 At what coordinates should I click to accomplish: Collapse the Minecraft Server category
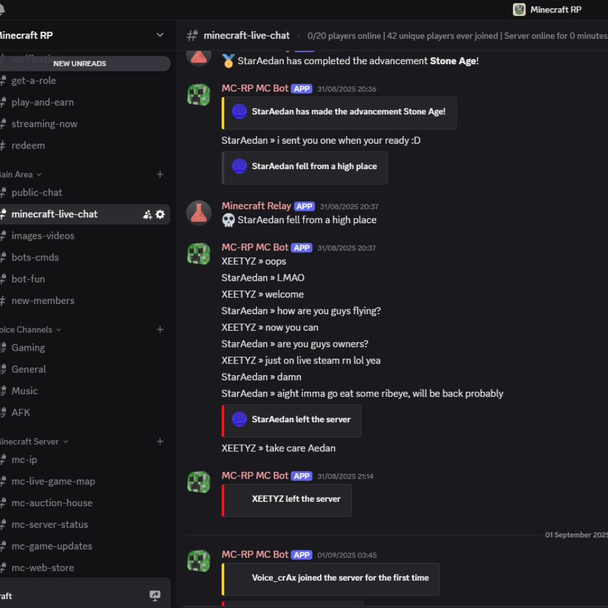34,442
